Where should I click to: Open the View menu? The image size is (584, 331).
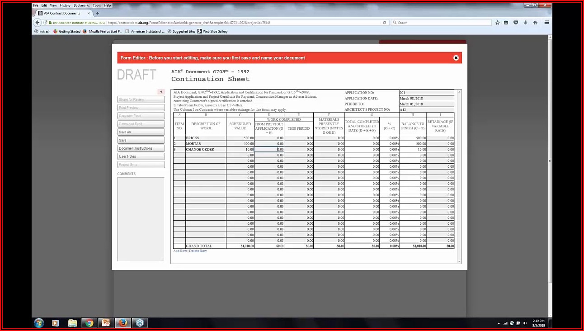[53, 5]
